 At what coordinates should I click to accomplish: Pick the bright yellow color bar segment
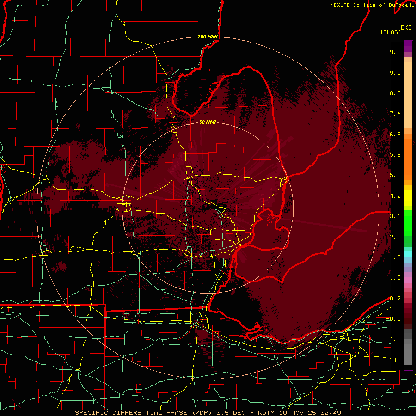(x=408, y=198)
